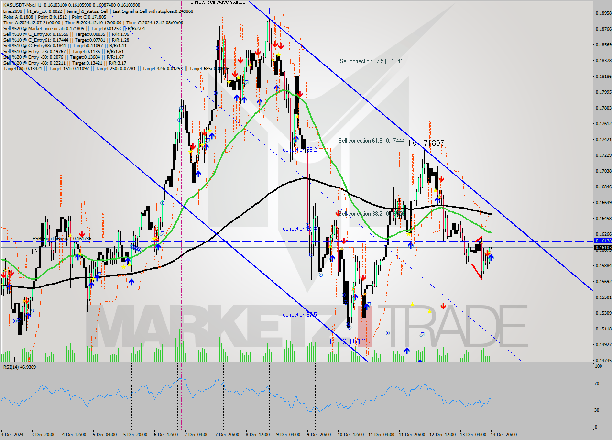The width and height of the screenshot is (612, 440).
Task: Click the 'Time A:2024.12.07 21:00:00' info line
Action: (32, 22)
